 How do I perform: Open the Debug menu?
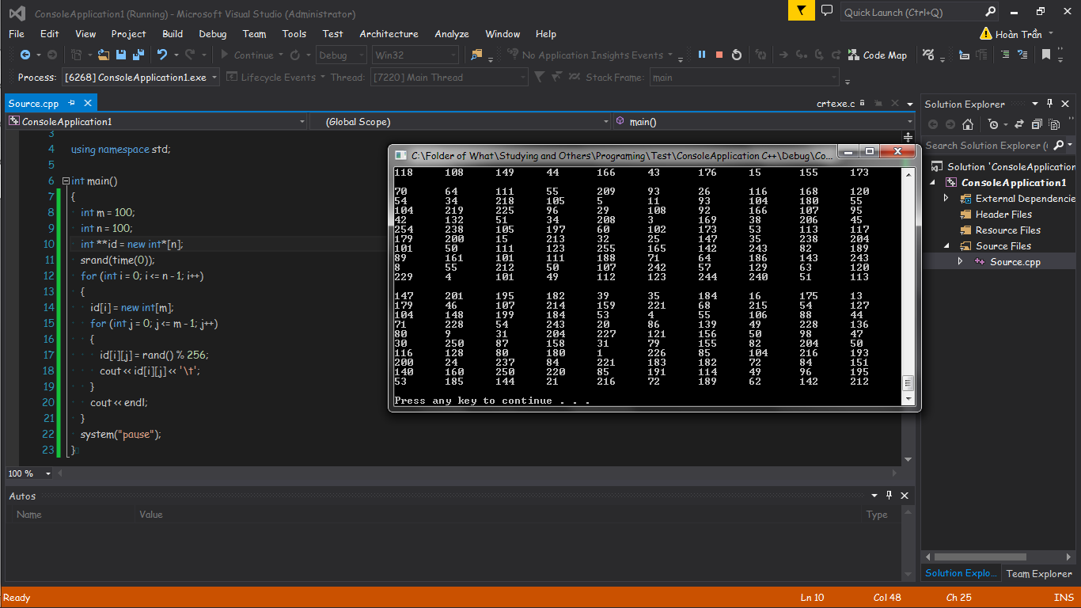pyautogui.click(x=212, y=34)
